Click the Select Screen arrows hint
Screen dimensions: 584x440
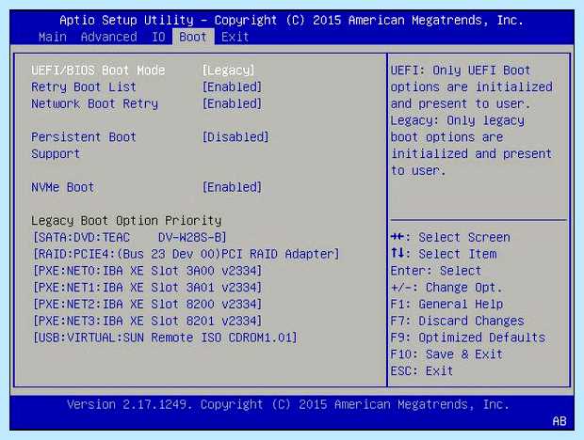click(x=450, y=238)
